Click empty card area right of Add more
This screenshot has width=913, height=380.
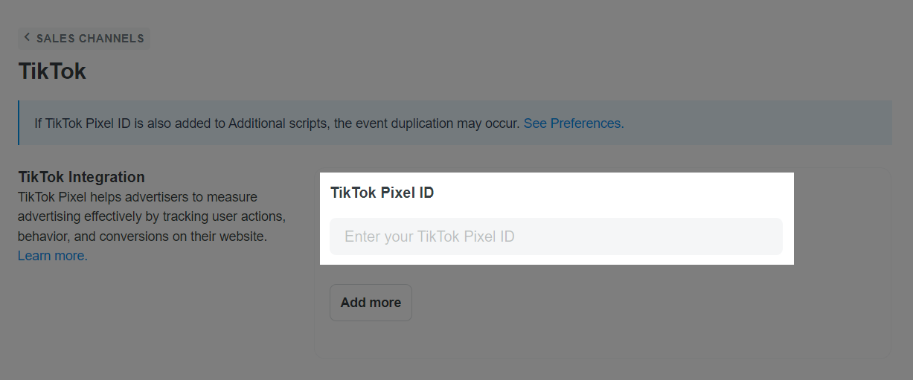click(x=632, y=303)
